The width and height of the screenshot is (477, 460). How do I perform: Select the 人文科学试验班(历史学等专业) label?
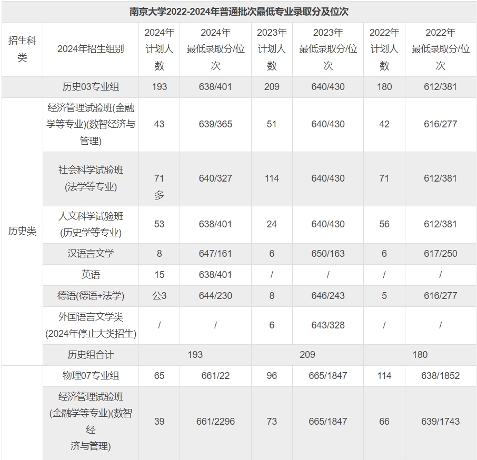91,225
